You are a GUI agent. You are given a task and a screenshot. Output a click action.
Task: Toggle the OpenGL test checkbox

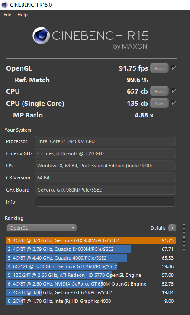[174, 68]
